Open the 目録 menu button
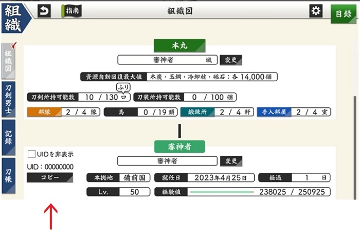The height and width of the screenshot is (237, 360). click(x=344, y=14)
